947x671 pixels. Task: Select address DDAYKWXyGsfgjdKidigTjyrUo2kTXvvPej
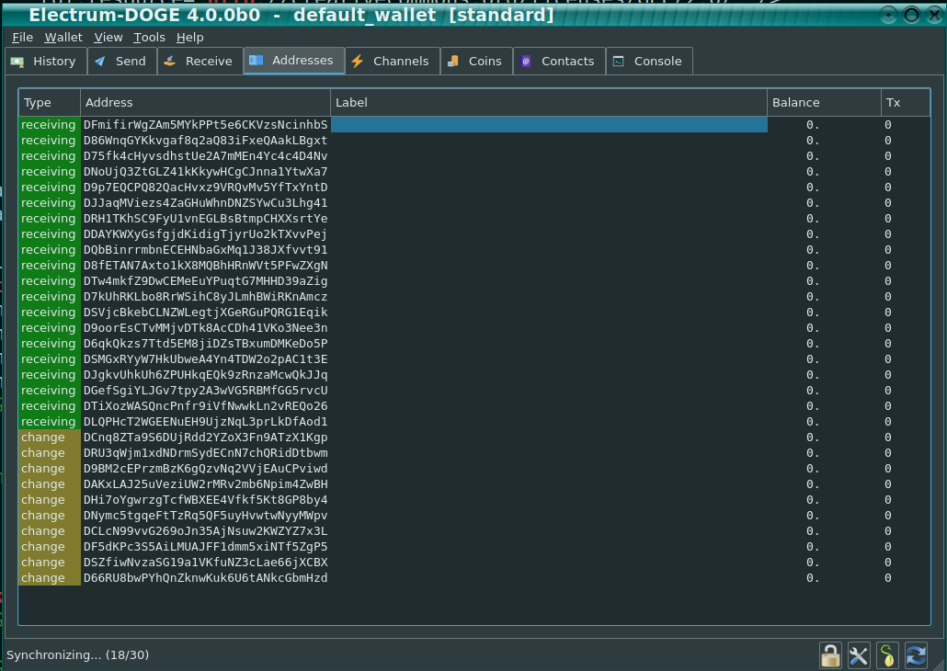tap(205, 234)
